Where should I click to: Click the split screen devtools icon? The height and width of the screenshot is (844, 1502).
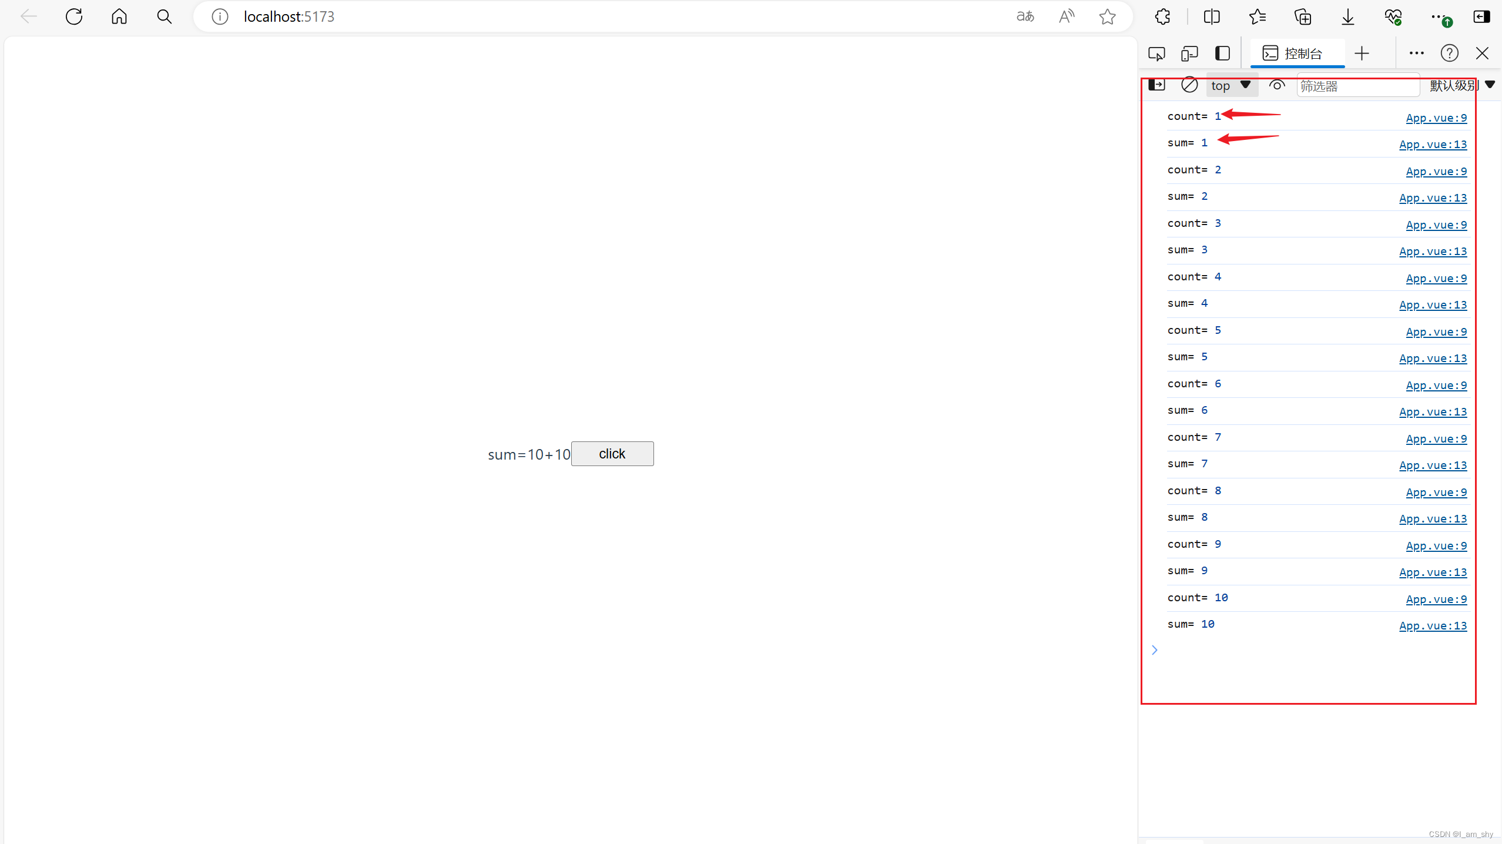(x=1222, y=53)
